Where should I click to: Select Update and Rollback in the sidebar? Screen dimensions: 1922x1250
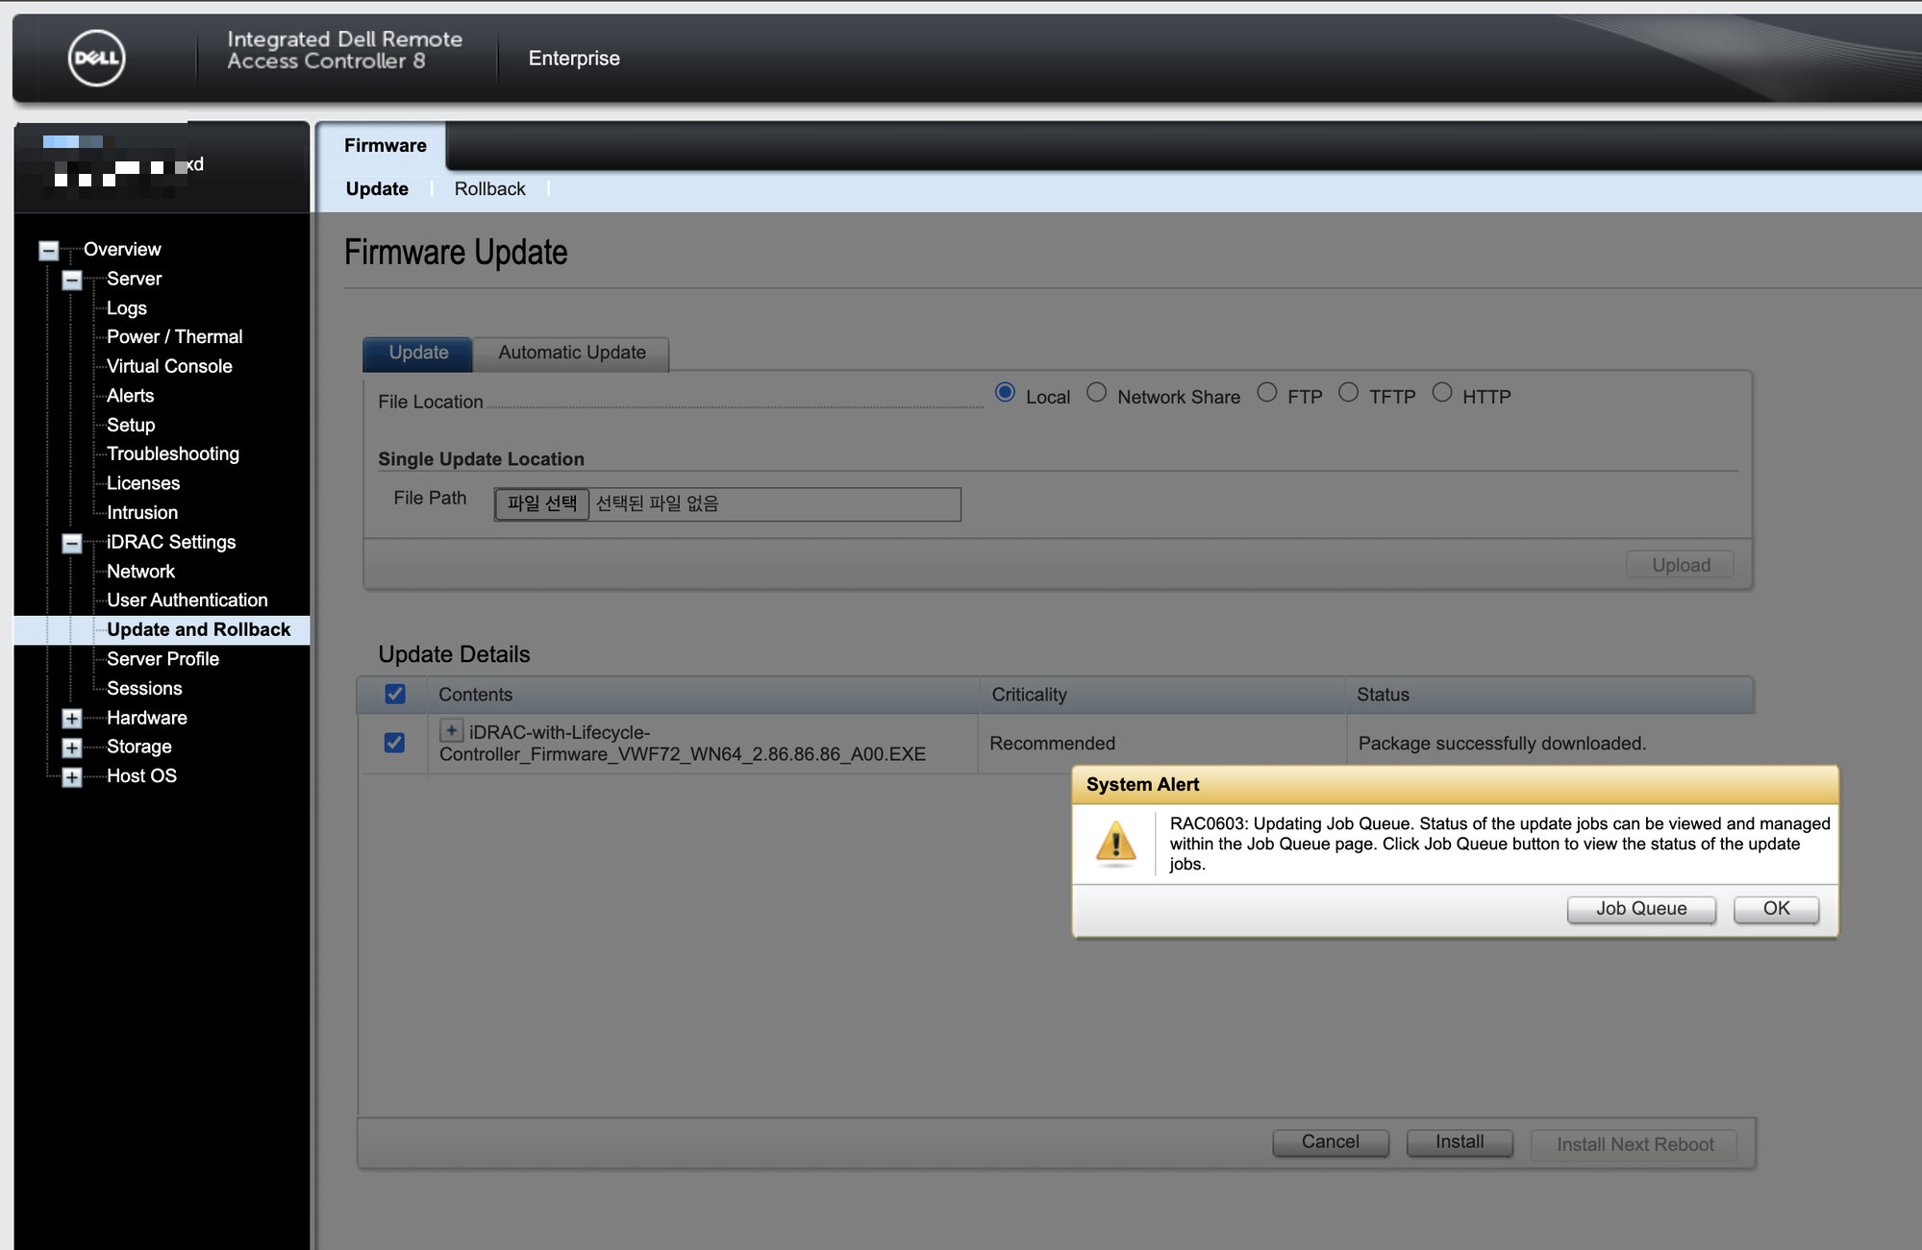pos(198,629)
